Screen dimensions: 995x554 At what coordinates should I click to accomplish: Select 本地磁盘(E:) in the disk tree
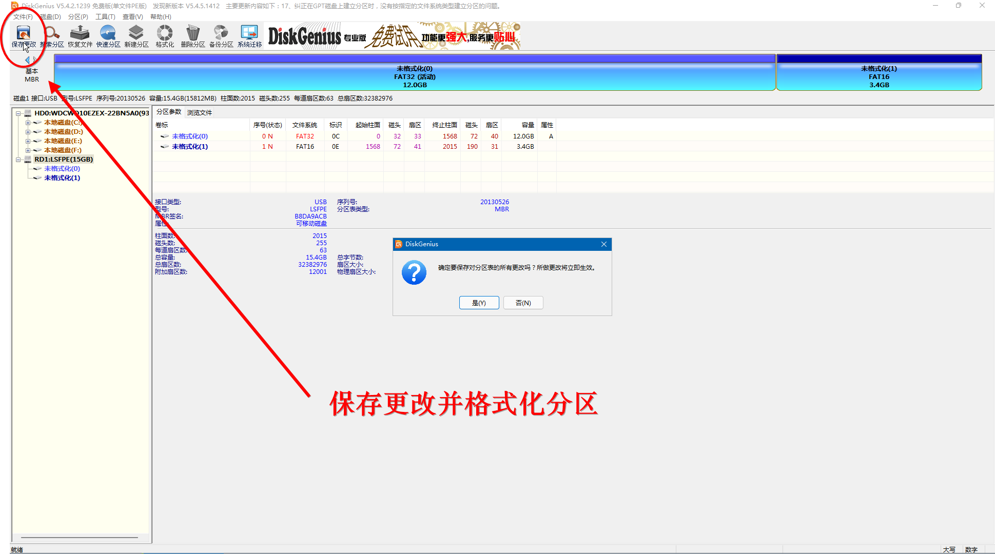tap(63, 141)
